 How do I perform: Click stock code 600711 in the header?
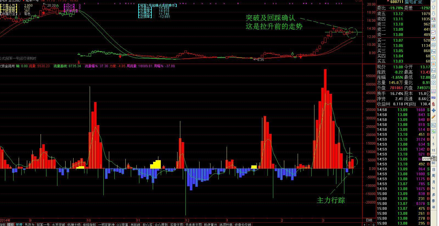click(x=396, y=2)
